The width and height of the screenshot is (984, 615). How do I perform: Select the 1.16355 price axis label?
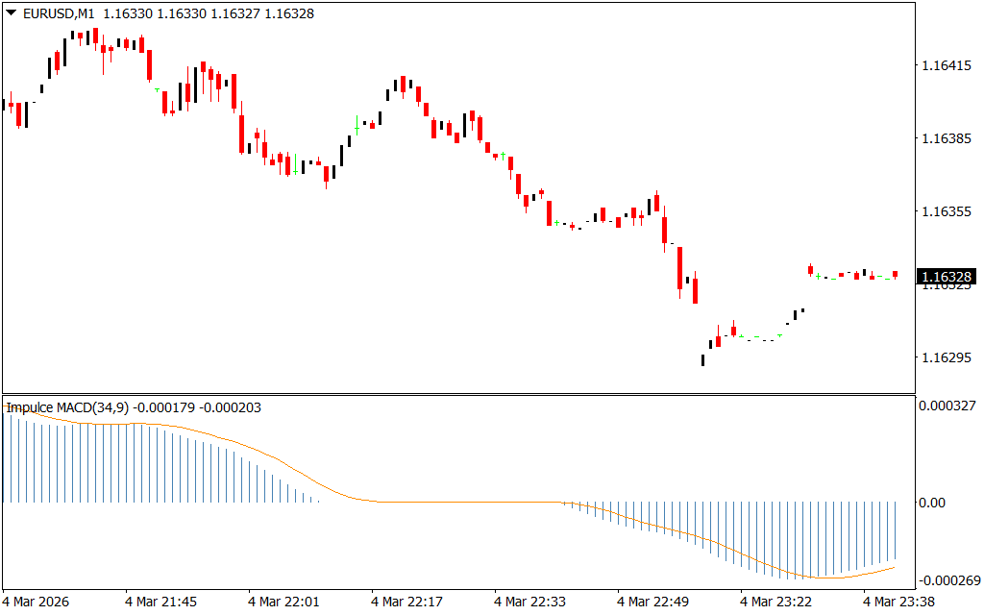947,212
